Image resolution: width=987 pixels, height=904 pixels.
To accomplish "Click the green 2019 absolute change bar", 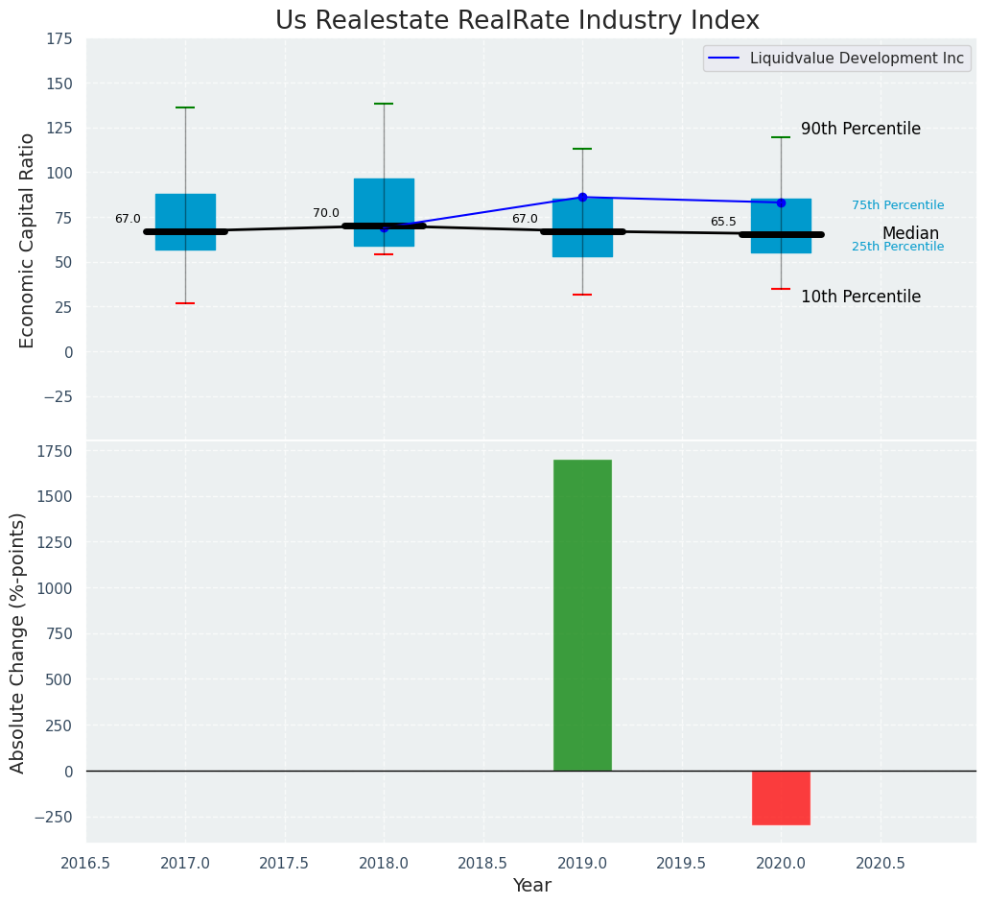I will tap(582, 614).
